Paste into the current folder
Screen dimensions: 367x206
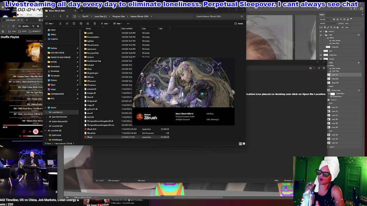pyautogui.click(x=74, y=23)
